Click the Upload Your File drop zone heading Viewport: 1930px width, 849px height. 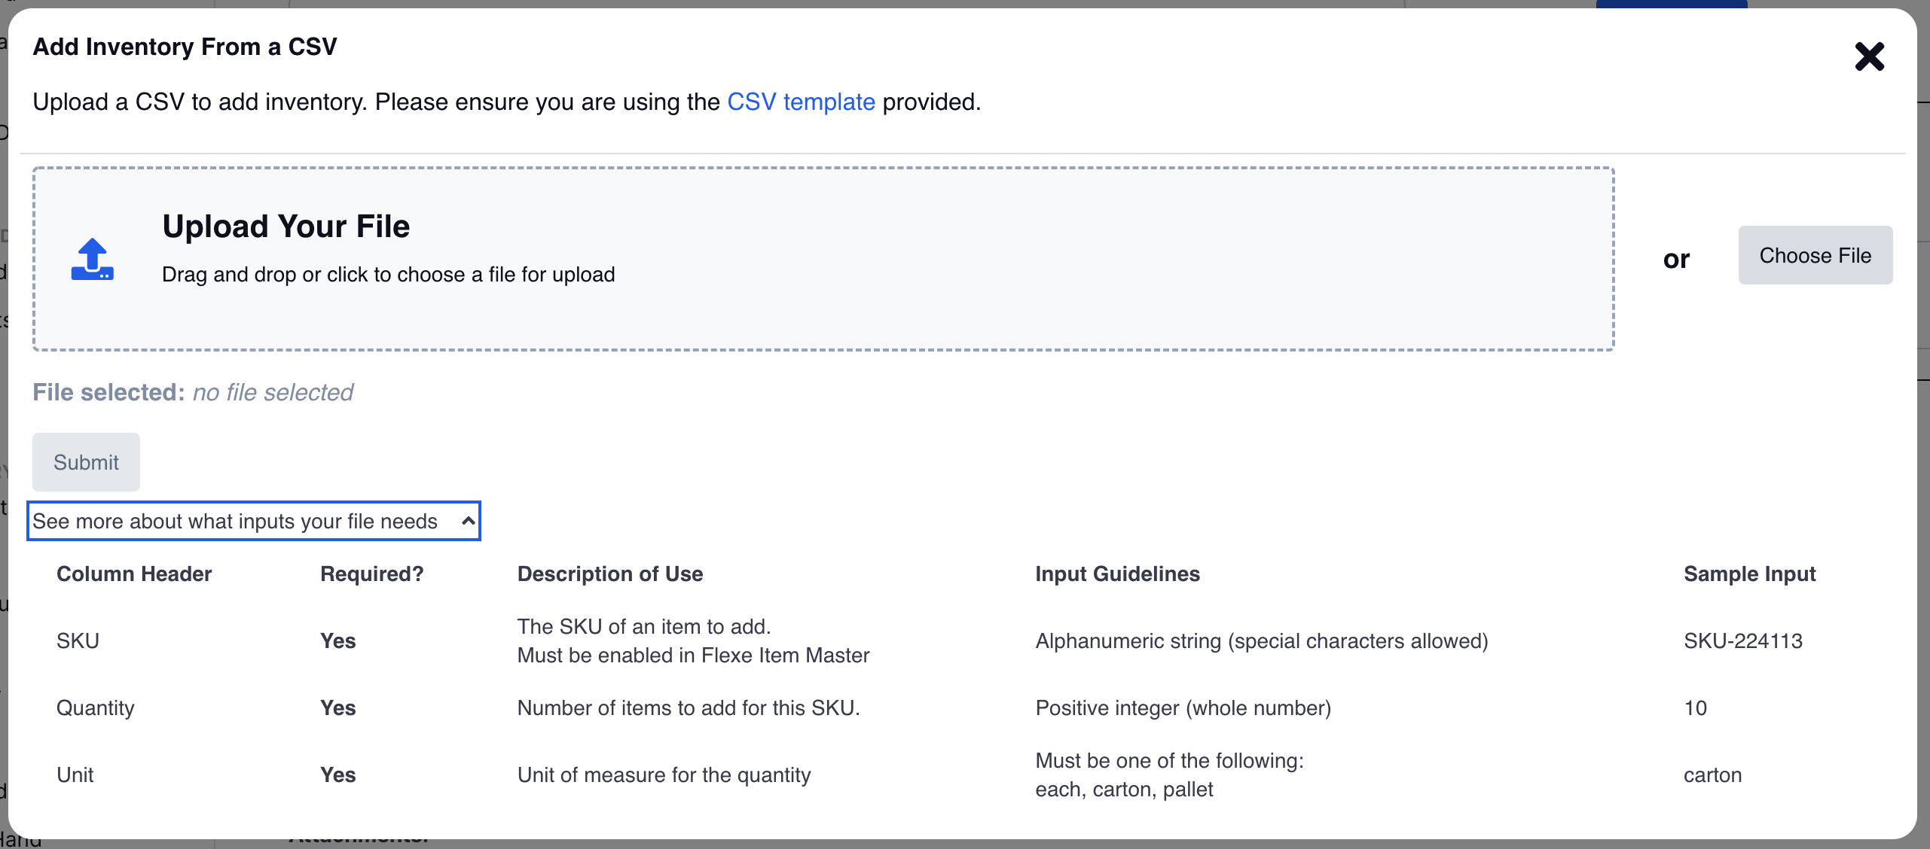click(x=286, y=227)
